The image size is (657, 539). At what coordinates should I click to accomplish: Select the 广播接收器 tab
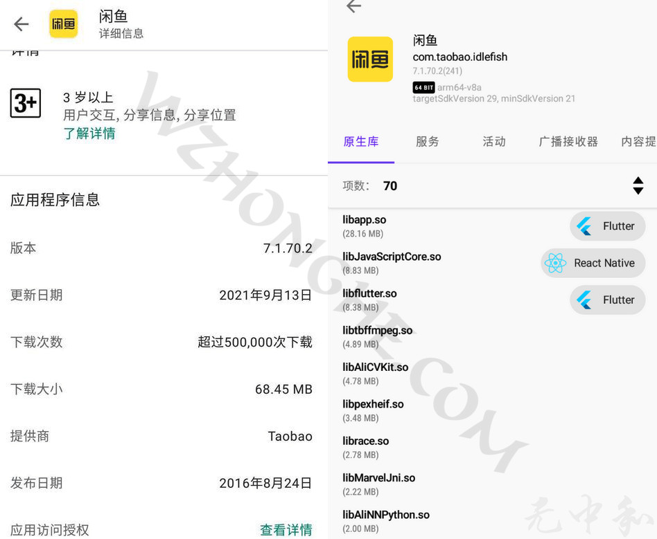point(568,142)
